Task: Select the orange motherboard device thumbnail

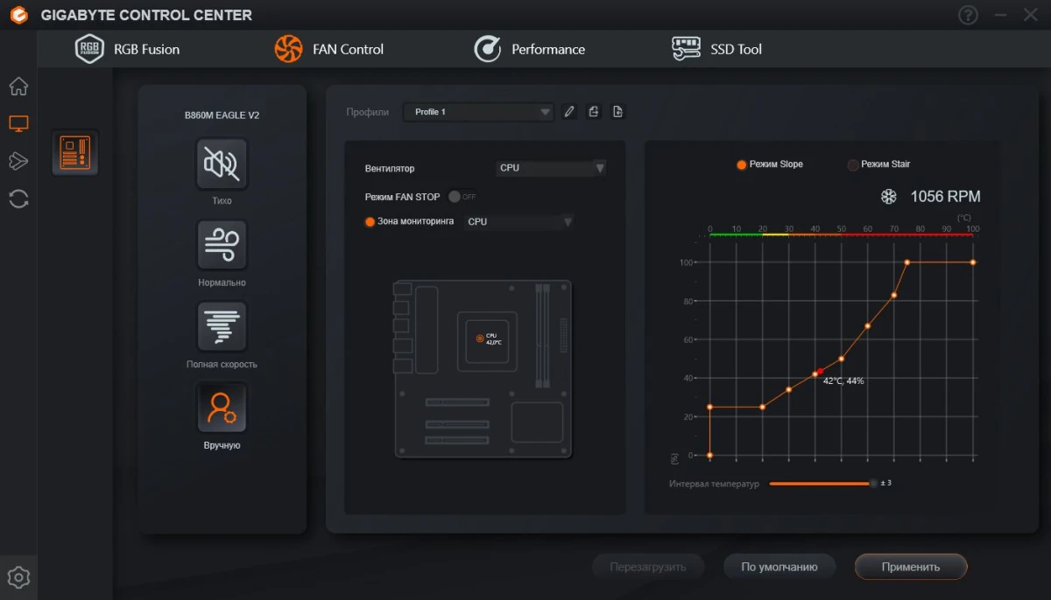Action: (x=74, y=152)
